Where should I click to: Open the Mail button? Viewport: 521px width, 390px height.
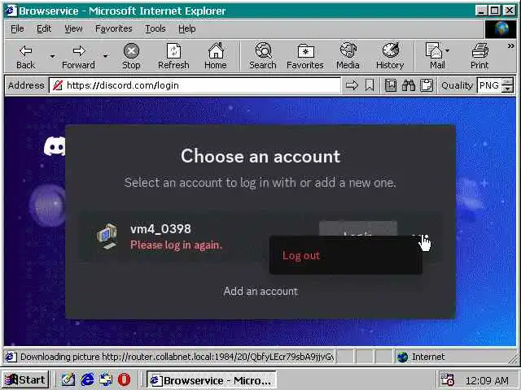tap(434, 56)
